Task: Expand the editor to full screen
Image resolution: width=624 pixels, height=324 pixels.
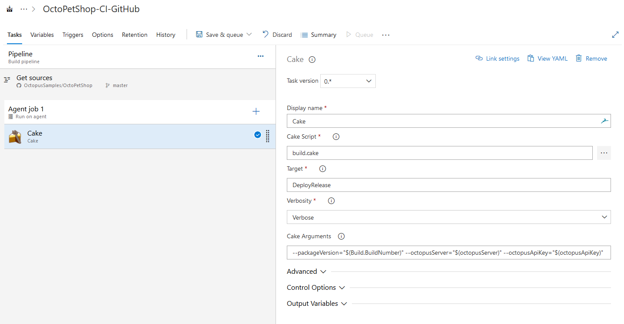Action: 615,34
